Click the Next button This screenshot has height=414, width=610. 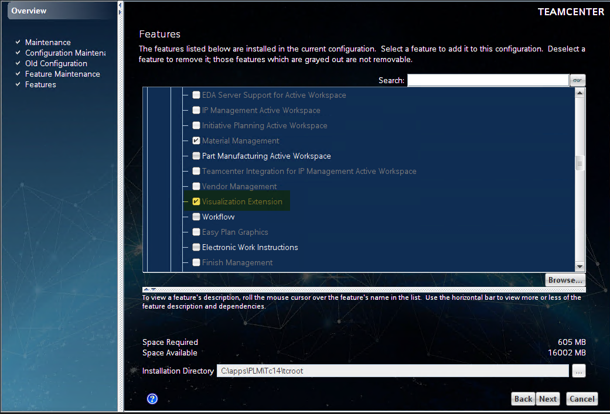coord(547,399)
